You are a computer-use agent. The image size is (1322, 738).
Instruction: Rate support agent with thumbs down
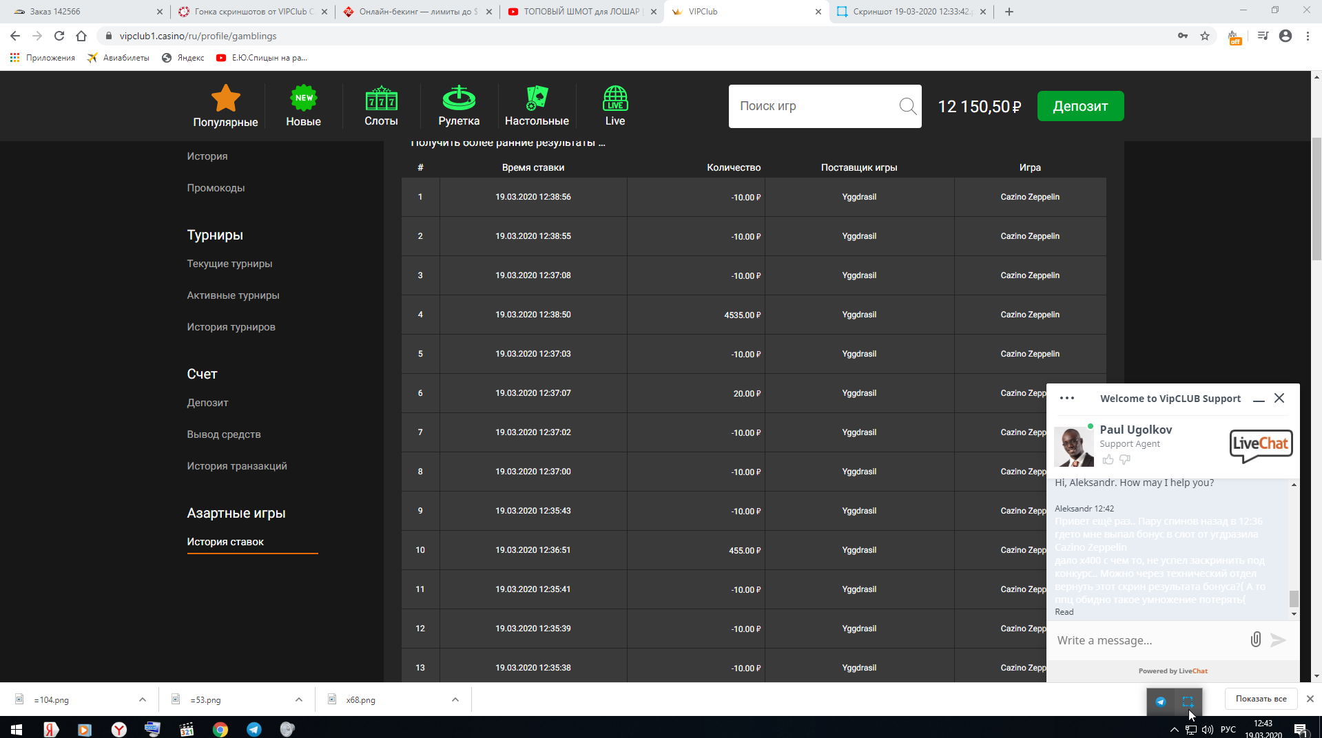[1125, 460]
